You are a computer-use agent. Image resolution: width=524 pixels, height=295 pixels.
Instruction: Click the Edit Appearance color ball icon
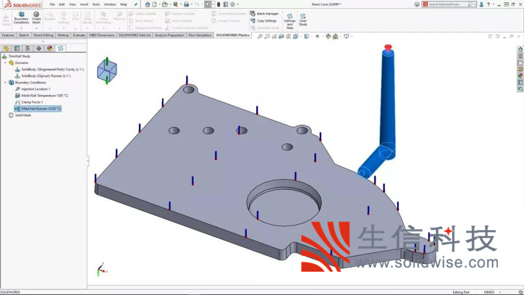(x=328, y=36)
